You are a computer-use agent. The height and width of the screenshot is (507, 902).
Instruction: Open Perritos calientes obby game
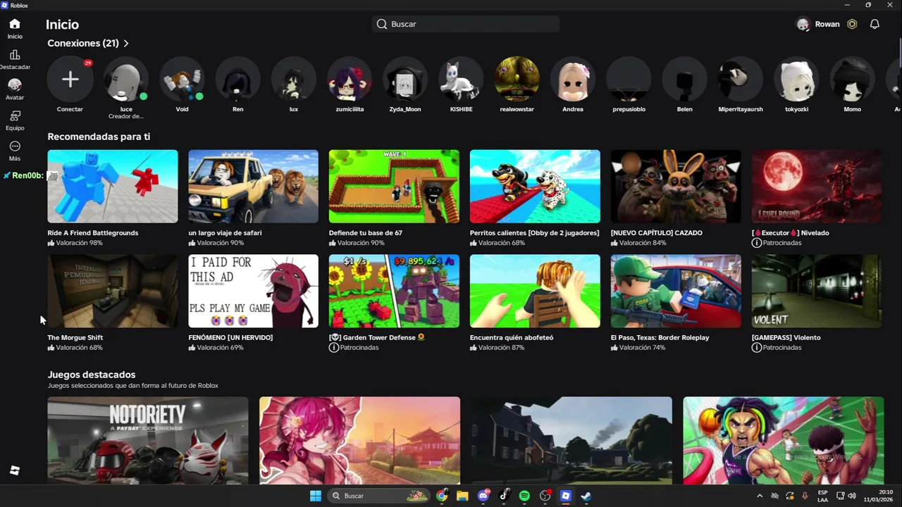point(535,186)
